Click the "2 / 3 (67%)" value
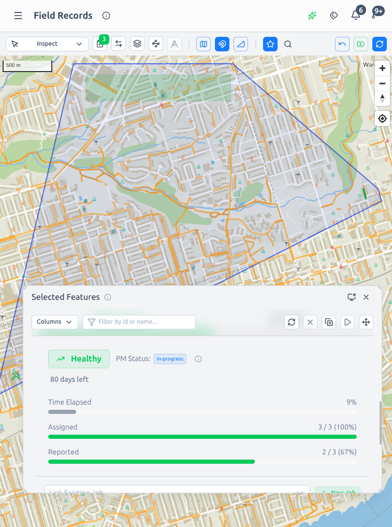This screenshot has height=527, width=392. pyautogui.click(x=339, y=452)
